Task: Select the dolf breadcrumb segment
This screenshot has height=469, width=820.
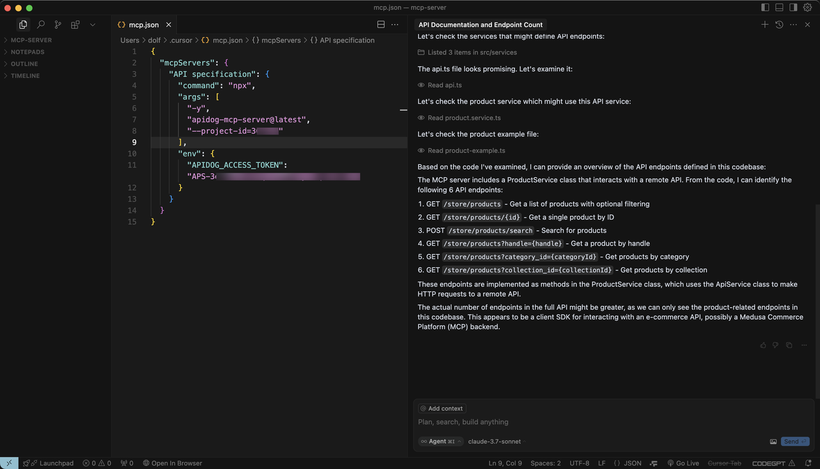Action: (154, 40)
